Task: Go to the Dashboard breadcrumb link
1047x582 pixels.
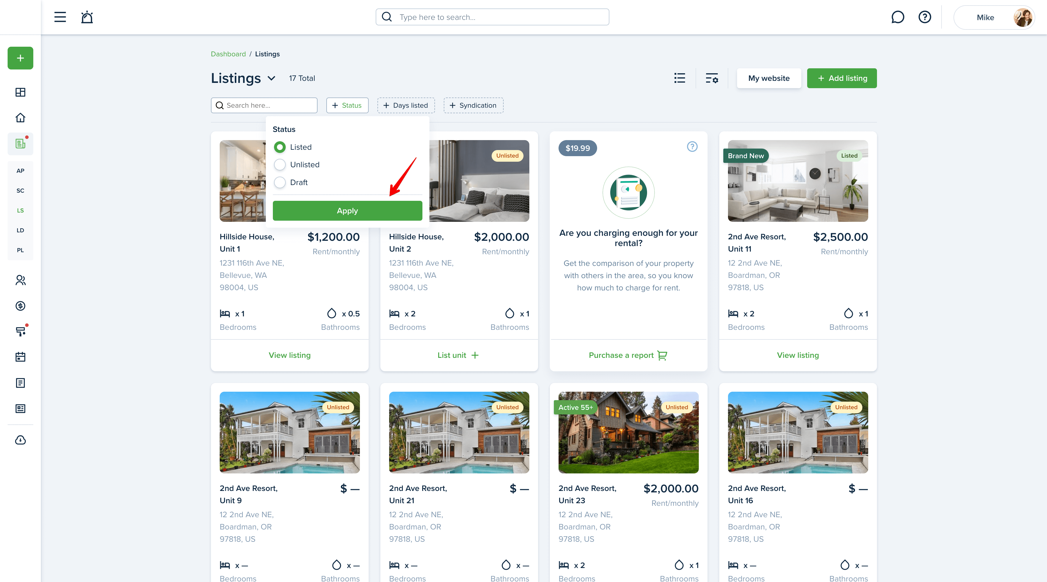Action: point(228,54)
